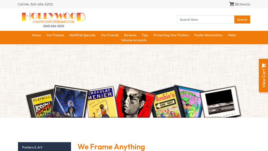The width and height of the screenshot is (268, 151).
Task: Go to Our Frames page
Action: (55, 35)
